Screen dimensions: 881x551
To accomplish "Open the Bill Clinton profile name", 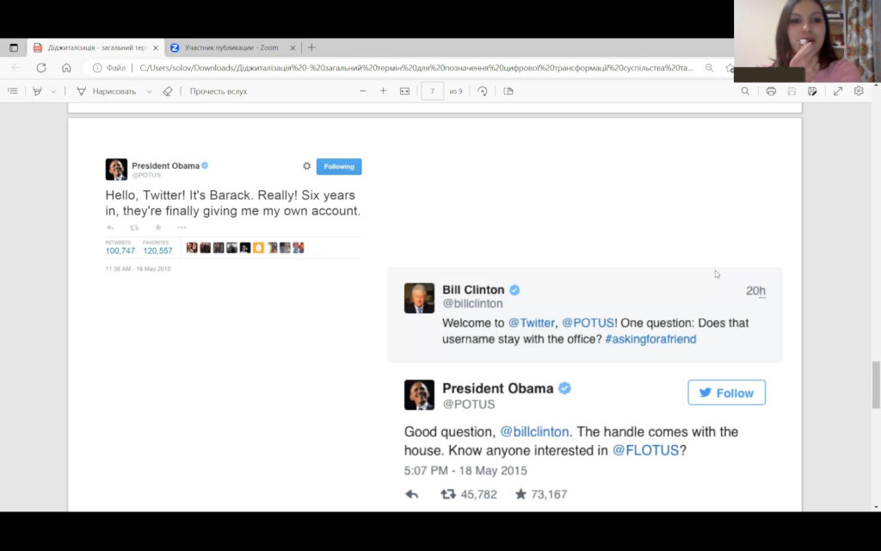I will [473, 290].
